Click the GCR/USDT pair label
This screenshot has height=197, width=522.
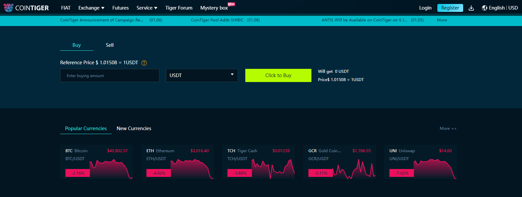click(319, 159)
